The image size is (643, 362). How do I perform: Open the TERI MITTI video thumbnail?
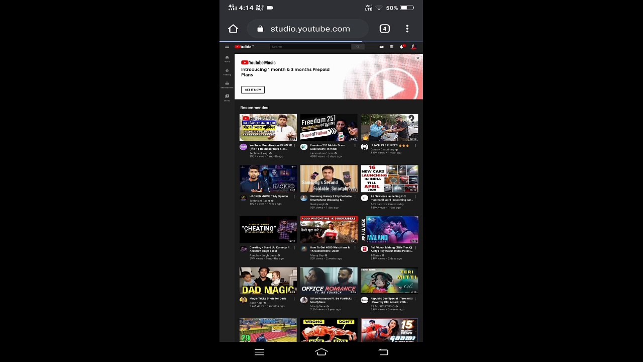tap(389, 281)
